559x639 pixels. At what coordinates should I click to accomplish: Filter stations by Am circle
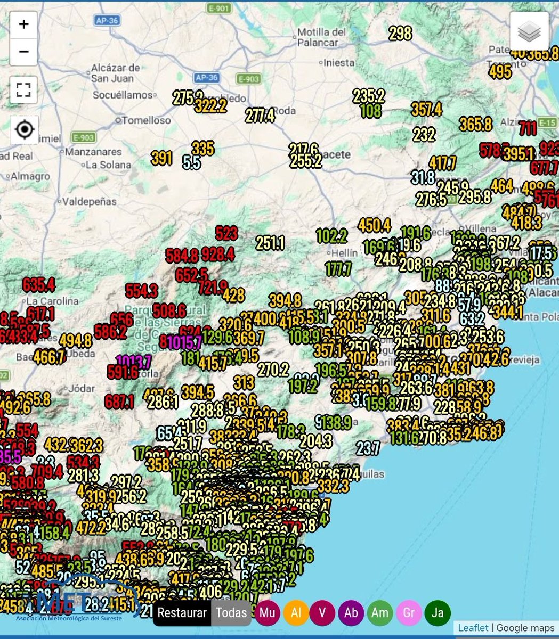point(380,613)
